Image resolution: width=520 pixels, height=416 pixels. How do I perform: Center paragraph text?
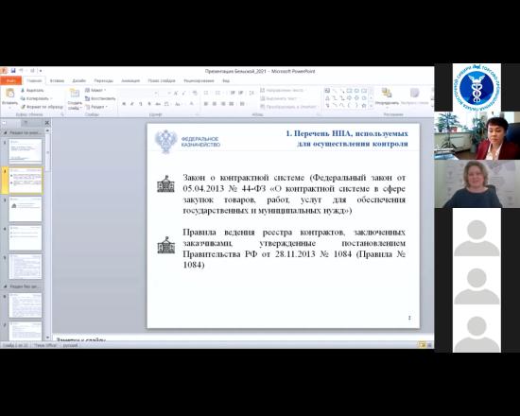(215, 104)
